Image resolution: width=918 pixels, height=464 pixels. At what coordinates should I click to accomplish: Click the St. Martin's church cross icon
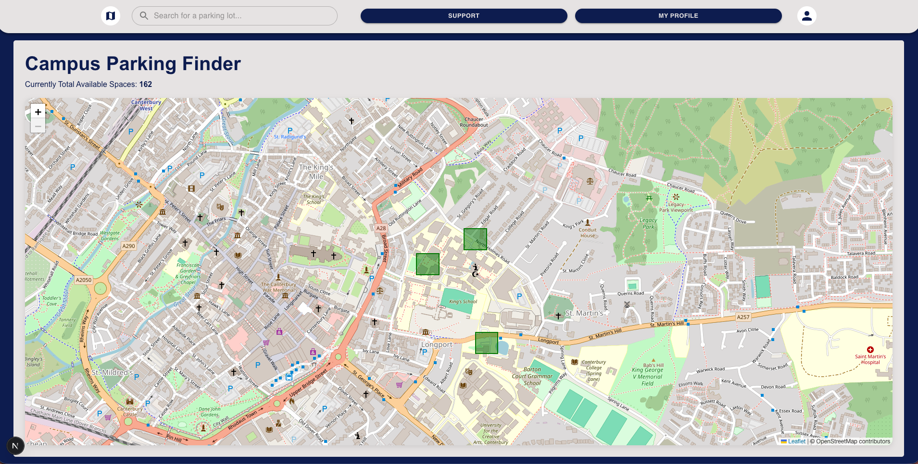point(558,316)
